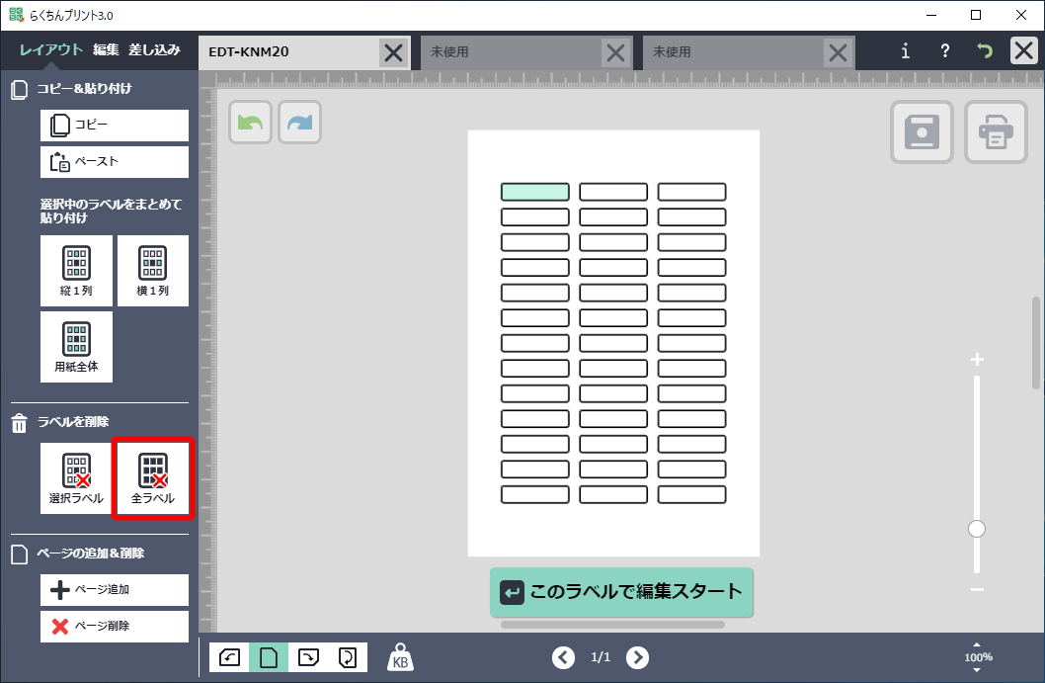
Task: Click the save floppy disk icon
Action: click(922, 132)
